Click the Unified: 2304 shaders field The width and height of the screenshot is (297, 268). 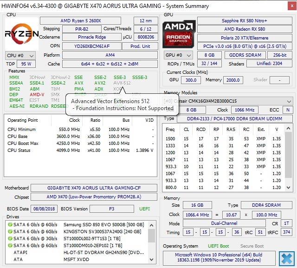pos(269,64)
